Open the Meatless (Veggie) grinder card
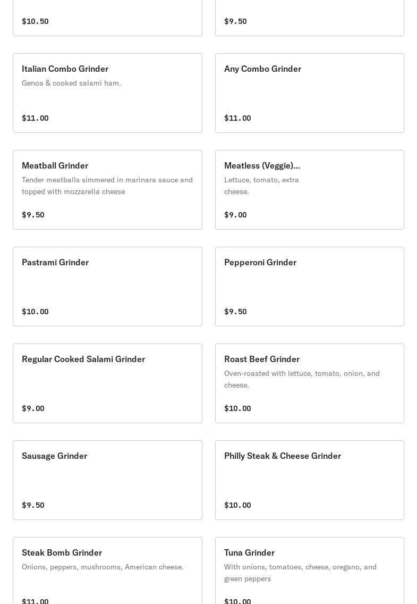This screenshot has height=604, width=417. click(x=309, y=190)
